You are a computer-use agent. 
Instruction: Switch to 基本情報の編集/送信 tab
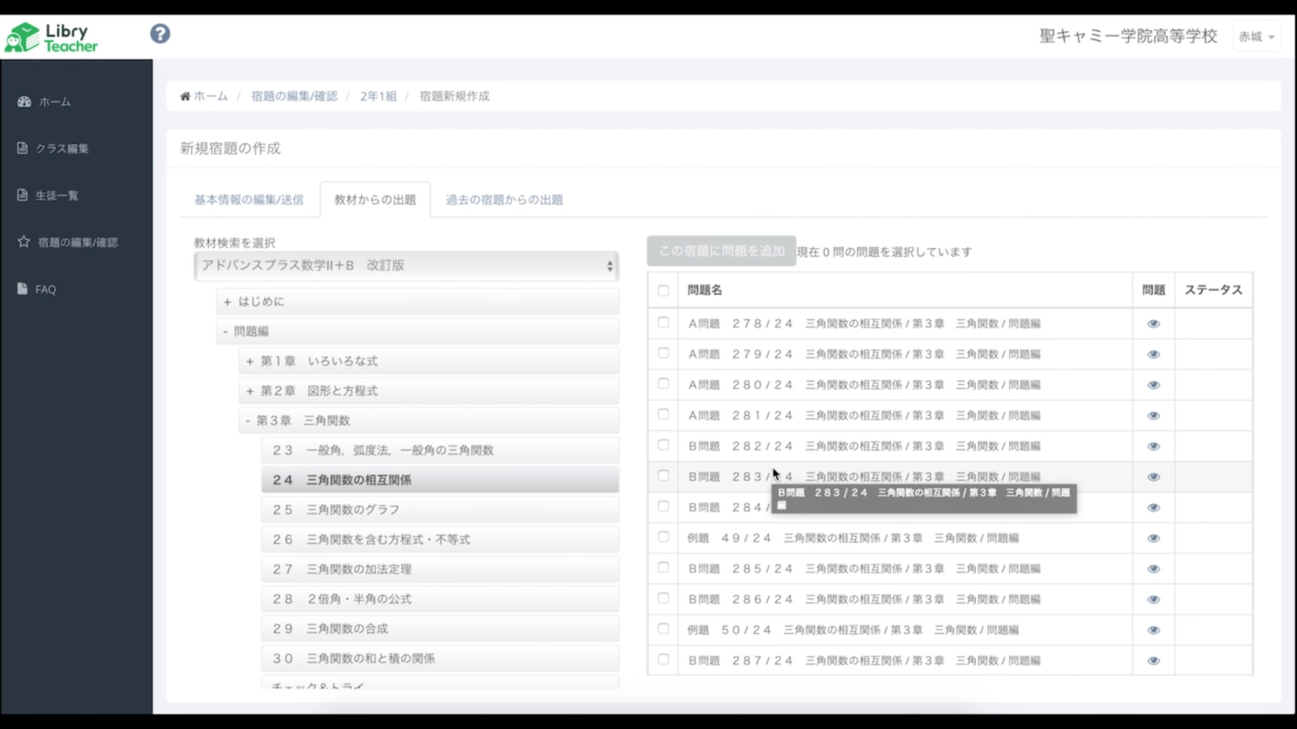coord(249,200)
